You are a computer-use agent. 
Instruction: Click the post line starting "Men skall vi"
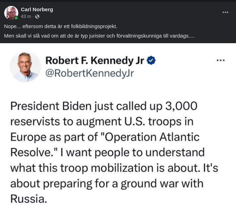pos(99,36)
